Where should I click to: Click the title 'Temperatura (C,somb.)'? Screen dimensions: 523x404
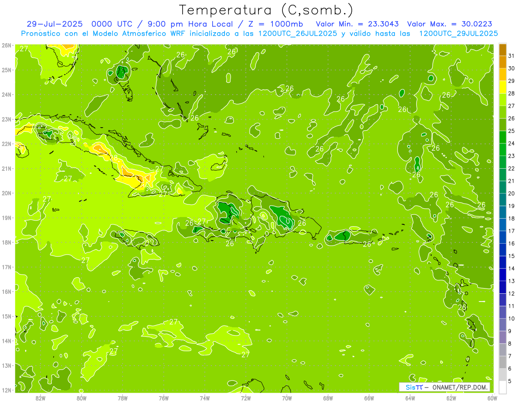266,10
